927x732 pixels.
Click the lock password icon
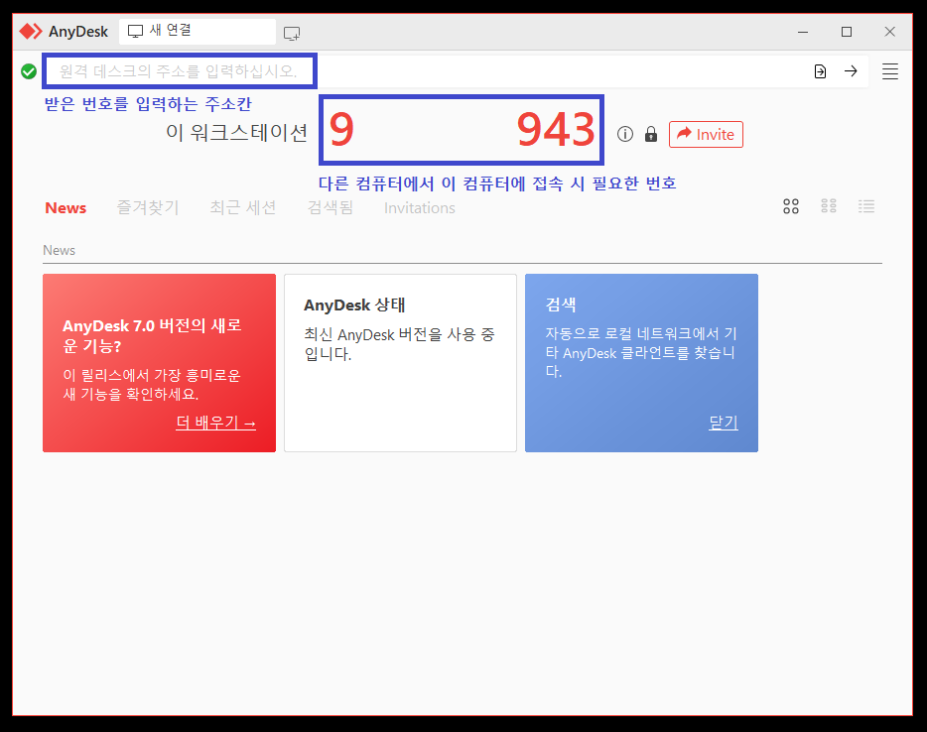click(651, 134)
